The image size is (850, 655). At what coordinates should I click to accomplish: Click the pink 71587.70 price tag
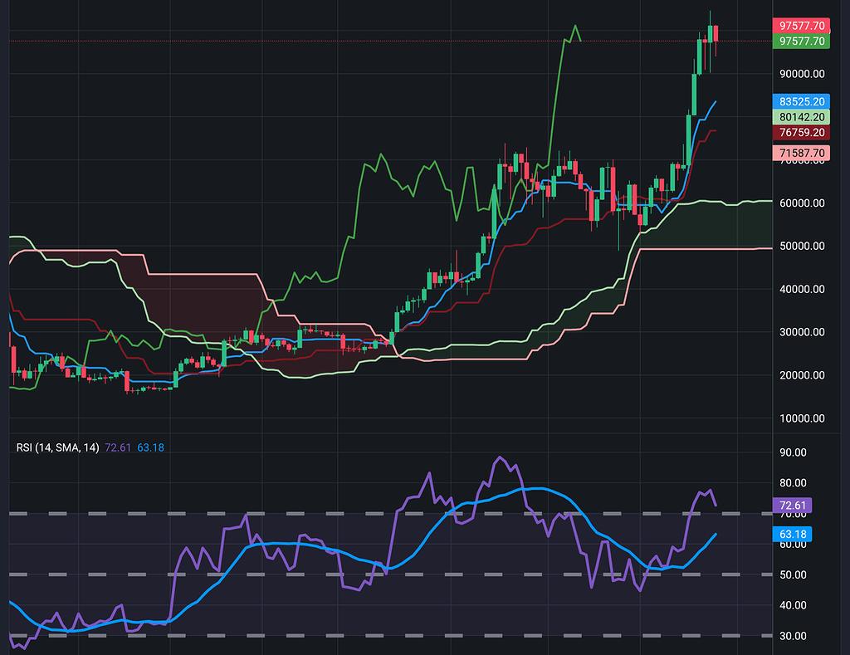tap(800, 153)
